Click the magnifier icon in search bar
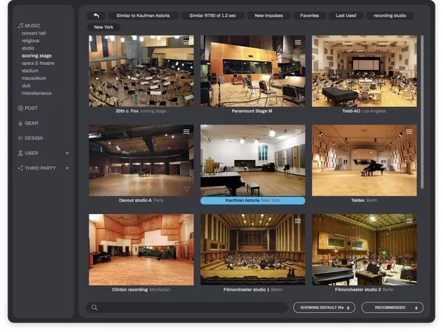This screenshot has width=443, height=332. (94, 308)
